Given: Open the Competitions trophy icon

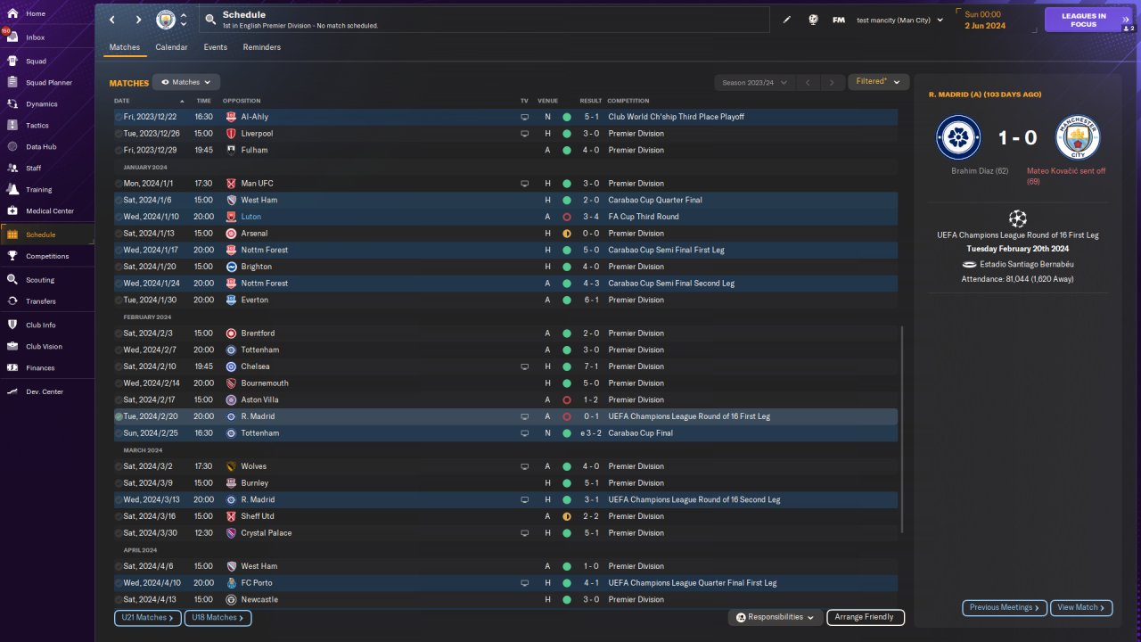Looking at the screenshot, I should click(12, 256).
